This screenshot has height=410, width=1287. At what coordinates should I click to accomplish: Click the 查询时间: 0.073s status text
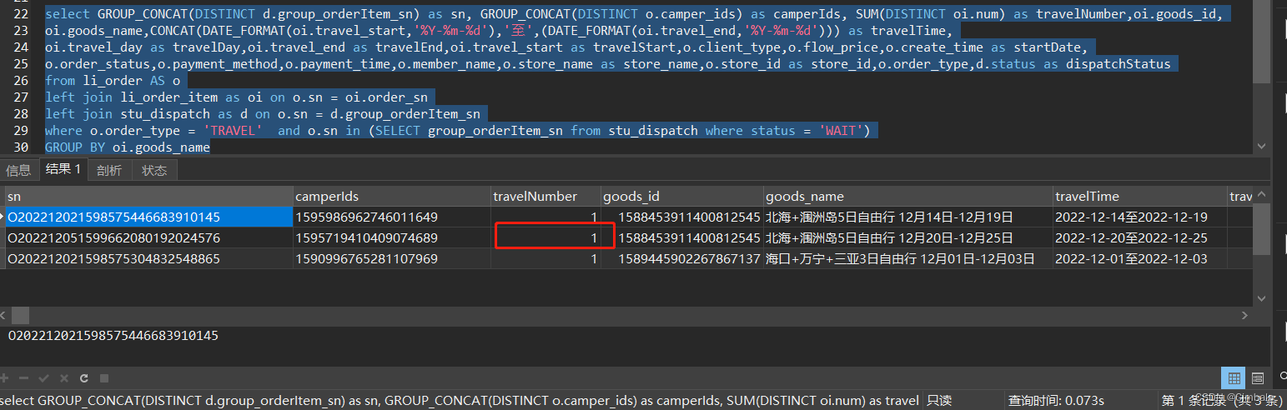point(1056,401)
